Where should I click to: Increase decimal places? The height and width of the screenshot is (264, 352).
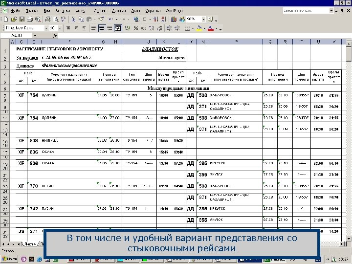pyautogui.click(x=152, y=28)
